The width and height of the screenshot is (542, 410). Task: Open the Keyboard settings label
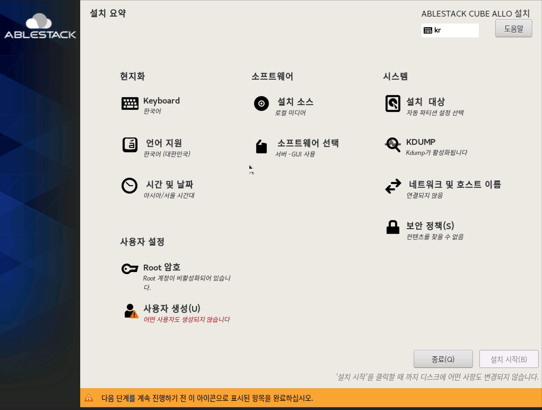pyautogui.click(x=161, y=101)
